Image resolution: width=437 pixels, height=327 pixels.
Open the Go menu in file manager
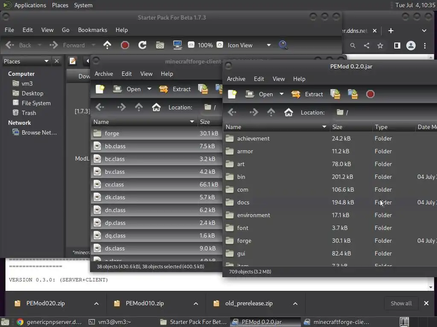coord(65,30)
